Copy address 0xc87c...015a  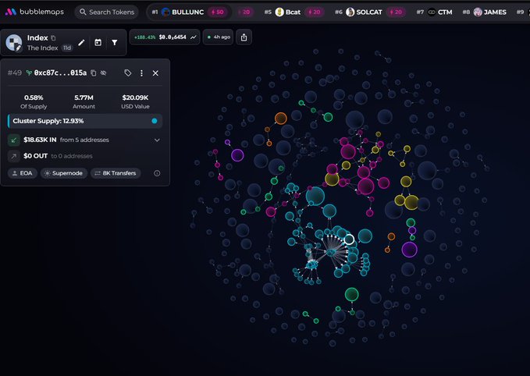point(94,73)
